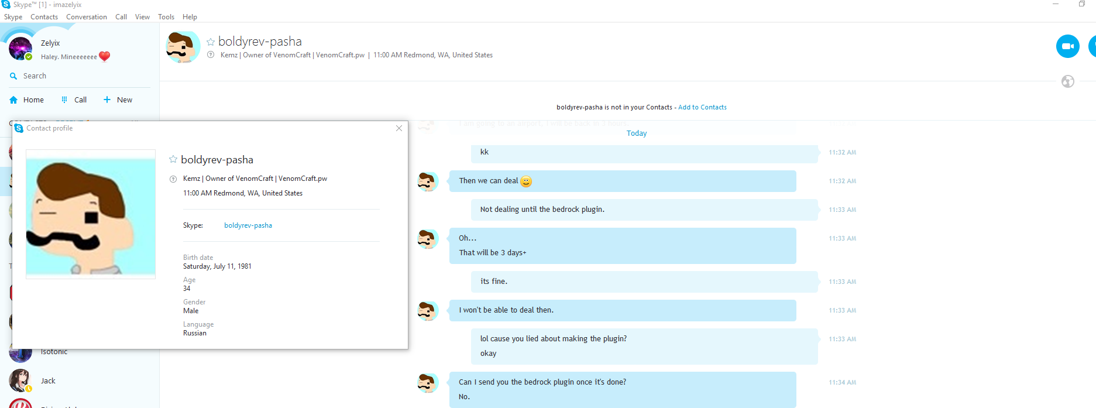1096x408 pixels.
Task: Click the heart emoticon in the mood message
Action: tap(105, 57)
